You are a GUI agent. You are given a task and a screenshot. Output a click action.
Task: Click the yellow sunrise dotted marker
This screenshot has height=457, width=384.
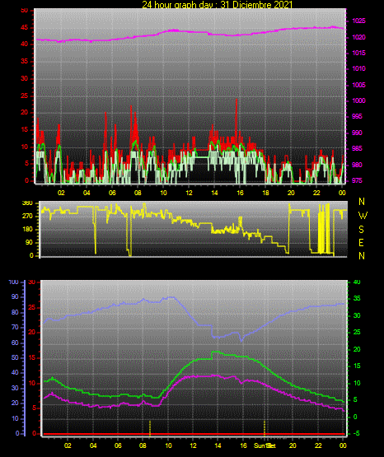(150, 428)
